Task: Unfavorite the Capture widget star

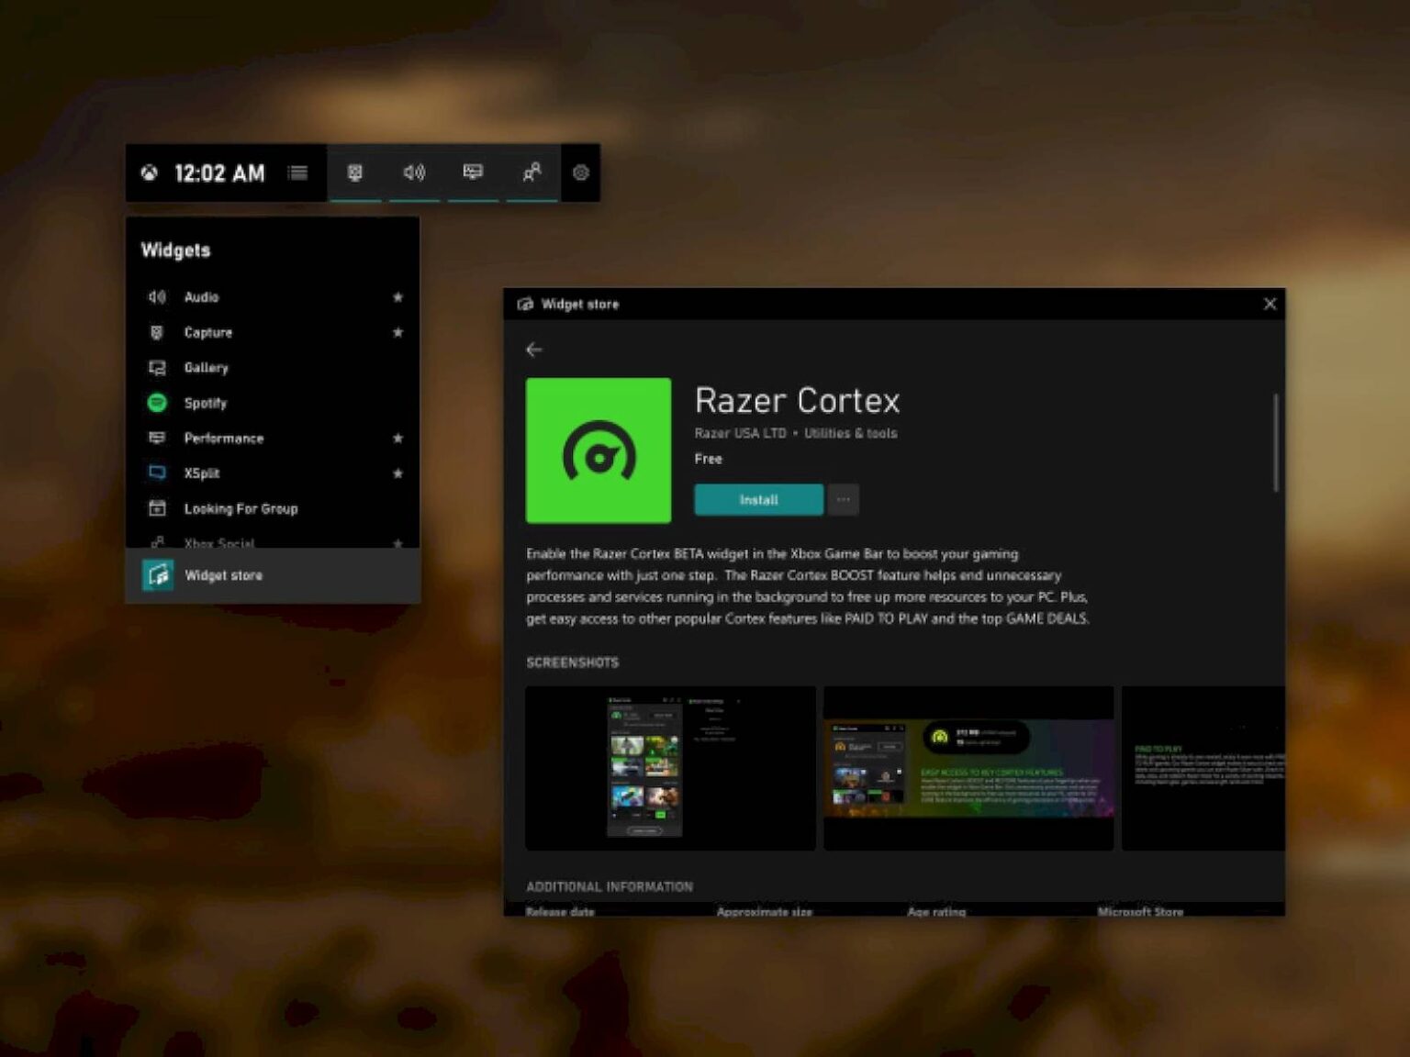Action: click(397, 332)
